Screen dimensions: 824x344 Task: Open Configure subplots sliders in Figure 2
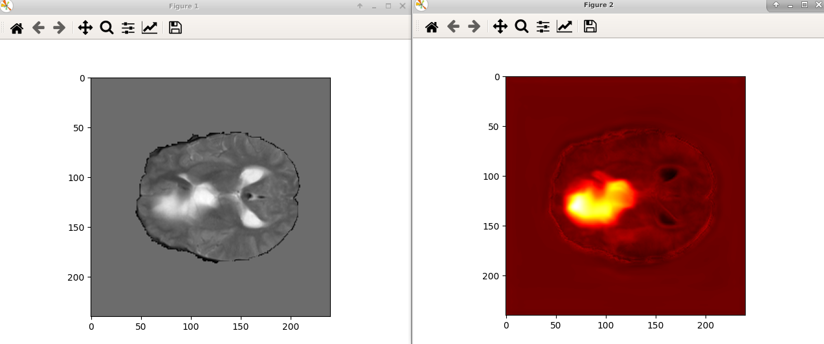[542, 27]
